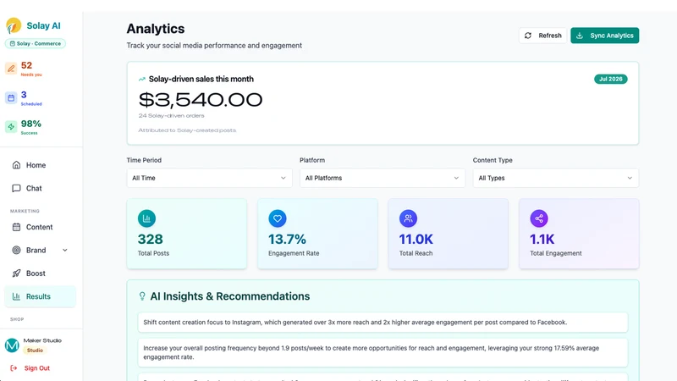This screenshot has width=677, height=381.
Task: Click the Refresh button
Action: 542,36
